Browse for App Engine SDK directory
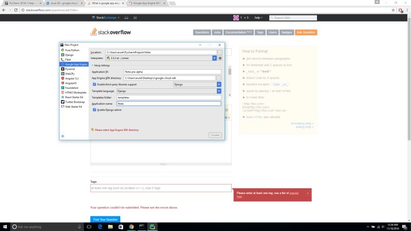 [x=219, y=78]
